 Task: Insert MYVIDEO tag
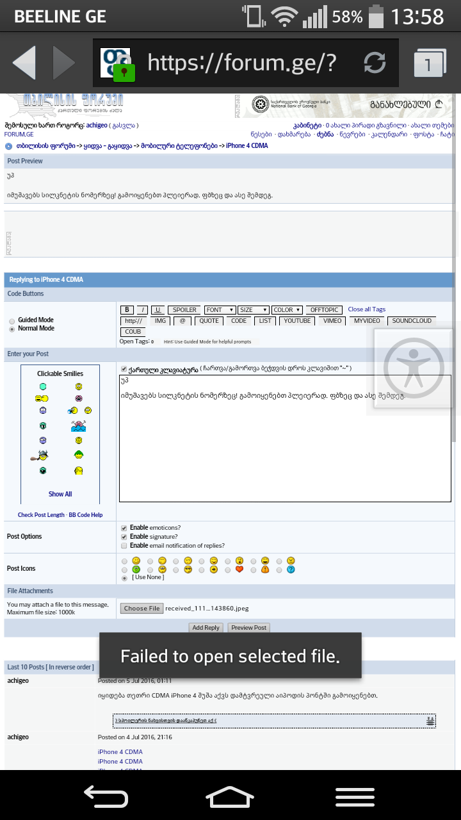coord(367,321)
